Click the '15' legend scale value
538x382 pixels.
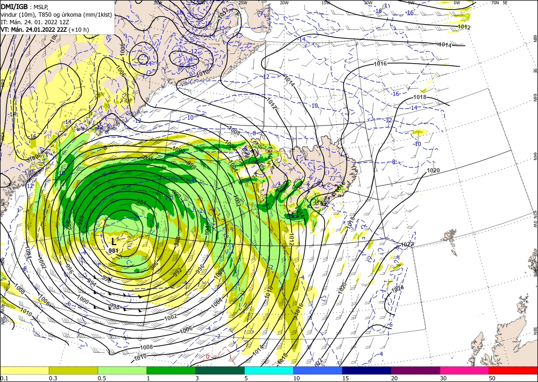(345, 378)
